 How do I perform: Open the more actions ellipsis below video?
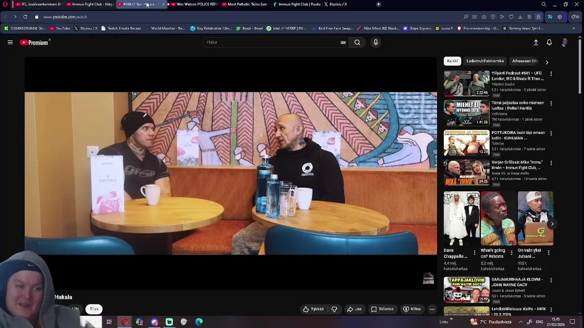click(x=432, y=309)
